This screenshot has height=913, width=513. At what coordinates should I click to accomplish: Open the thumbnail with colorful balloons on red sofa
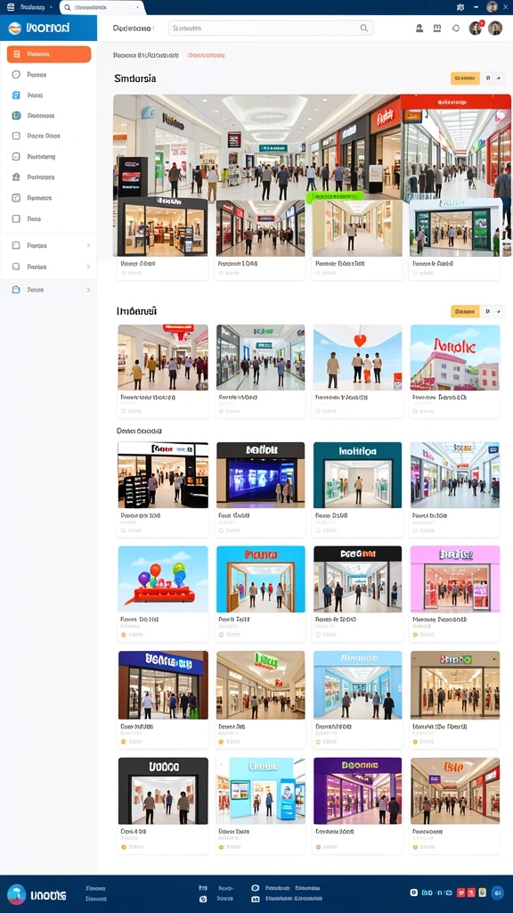pos(163,579)
